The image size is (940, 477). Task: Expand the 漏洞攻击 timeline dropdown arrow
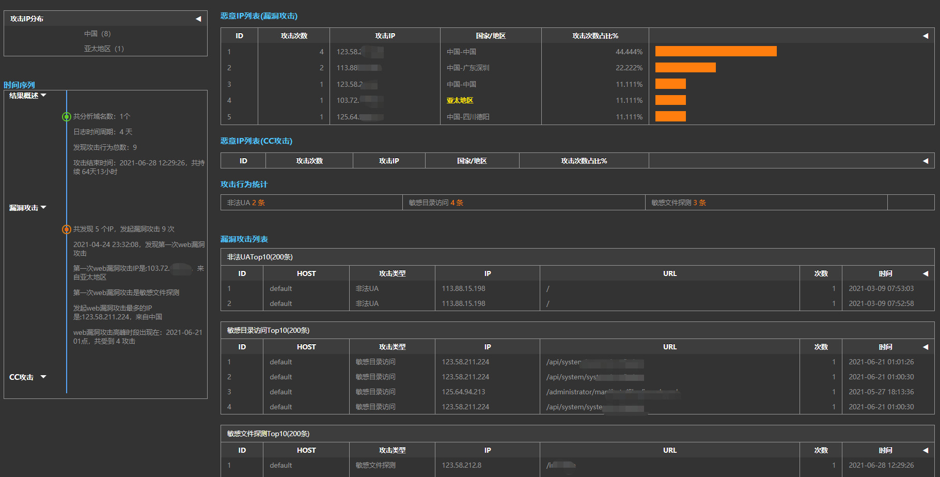coord(43,207)
